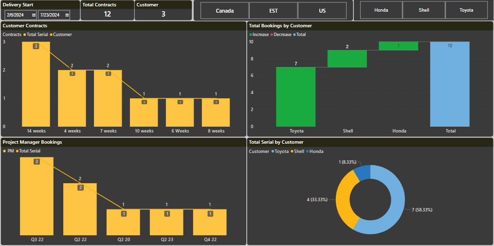The height and width of the screenshot is (246, 494).
Task: Select Shell customer slicer
Action: 424,10
